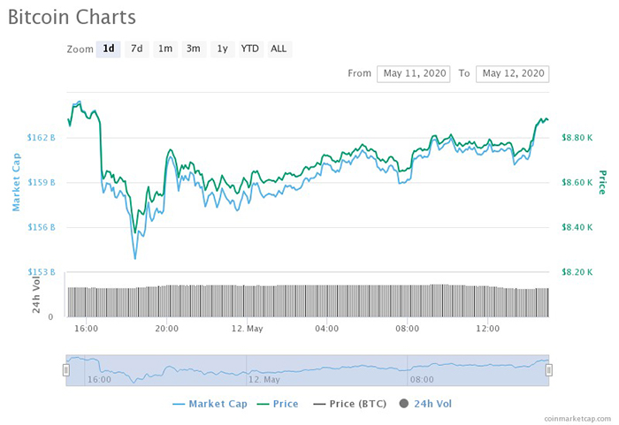Image resolution: width=619 pixels, height=425 pixels.
Task: Select the 1d zoom range
Action: 109,49
